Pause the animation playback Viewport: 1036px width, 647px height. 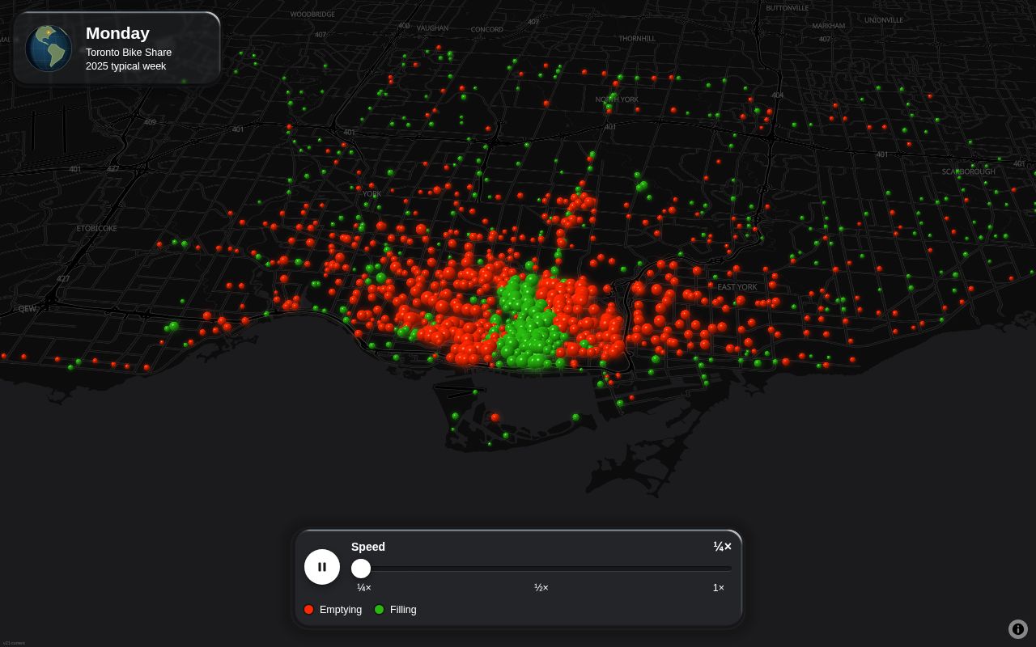pos(322,567)
